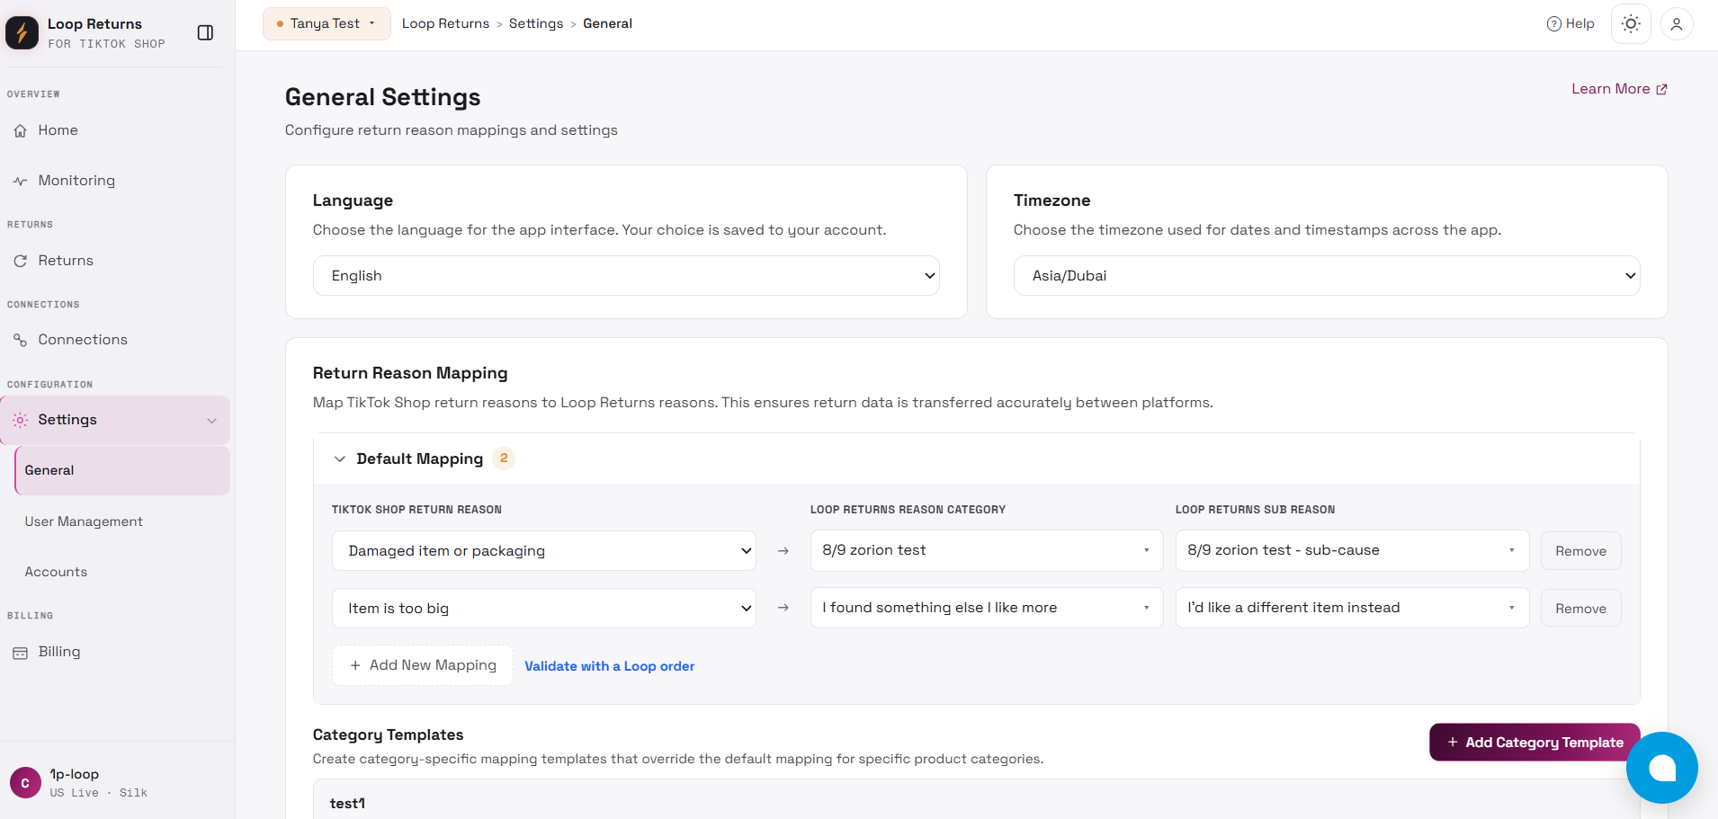Open Help

pyautogui.click(x=1570, y=23)
